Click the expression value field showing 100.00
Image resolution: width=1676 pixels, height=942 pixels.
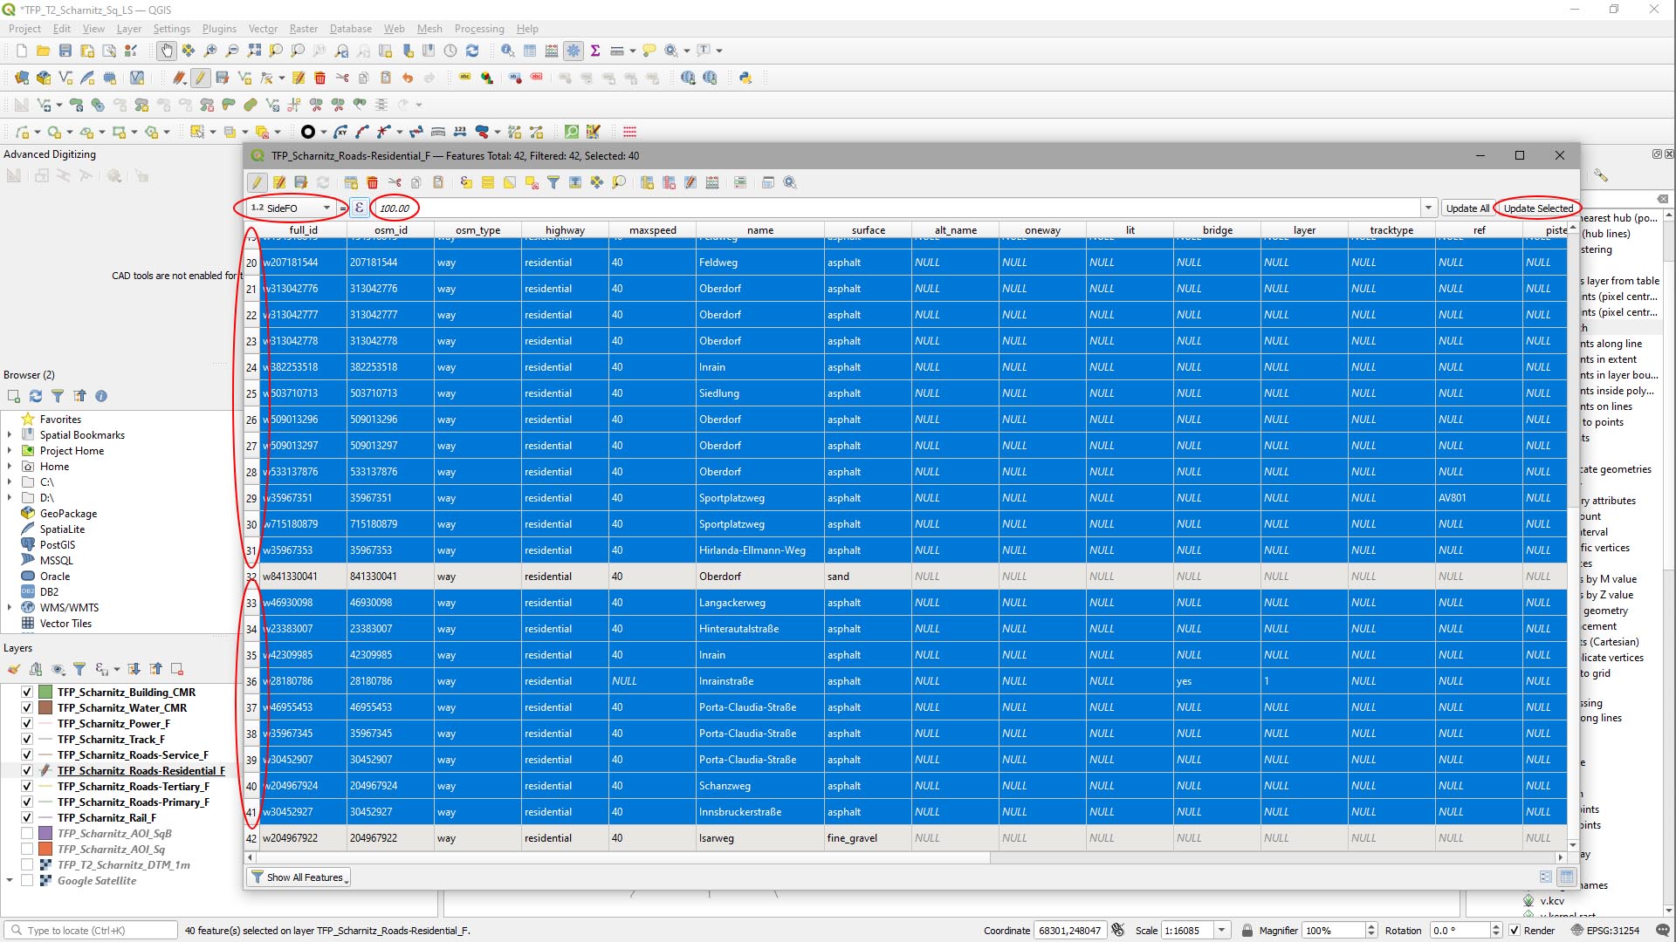(x=897, y=208)
